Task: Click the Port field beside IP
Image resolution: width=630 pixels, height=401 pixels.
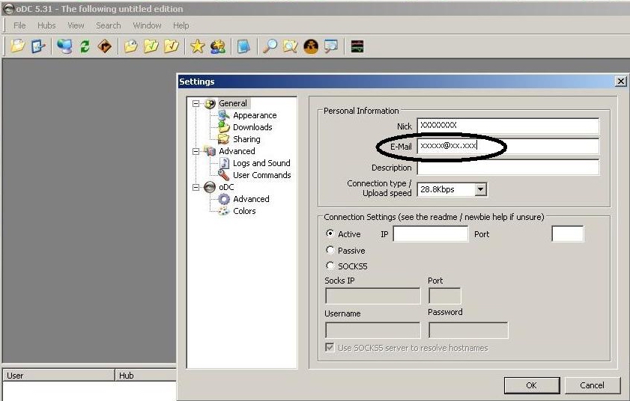Action: click(x=567, y=233)
